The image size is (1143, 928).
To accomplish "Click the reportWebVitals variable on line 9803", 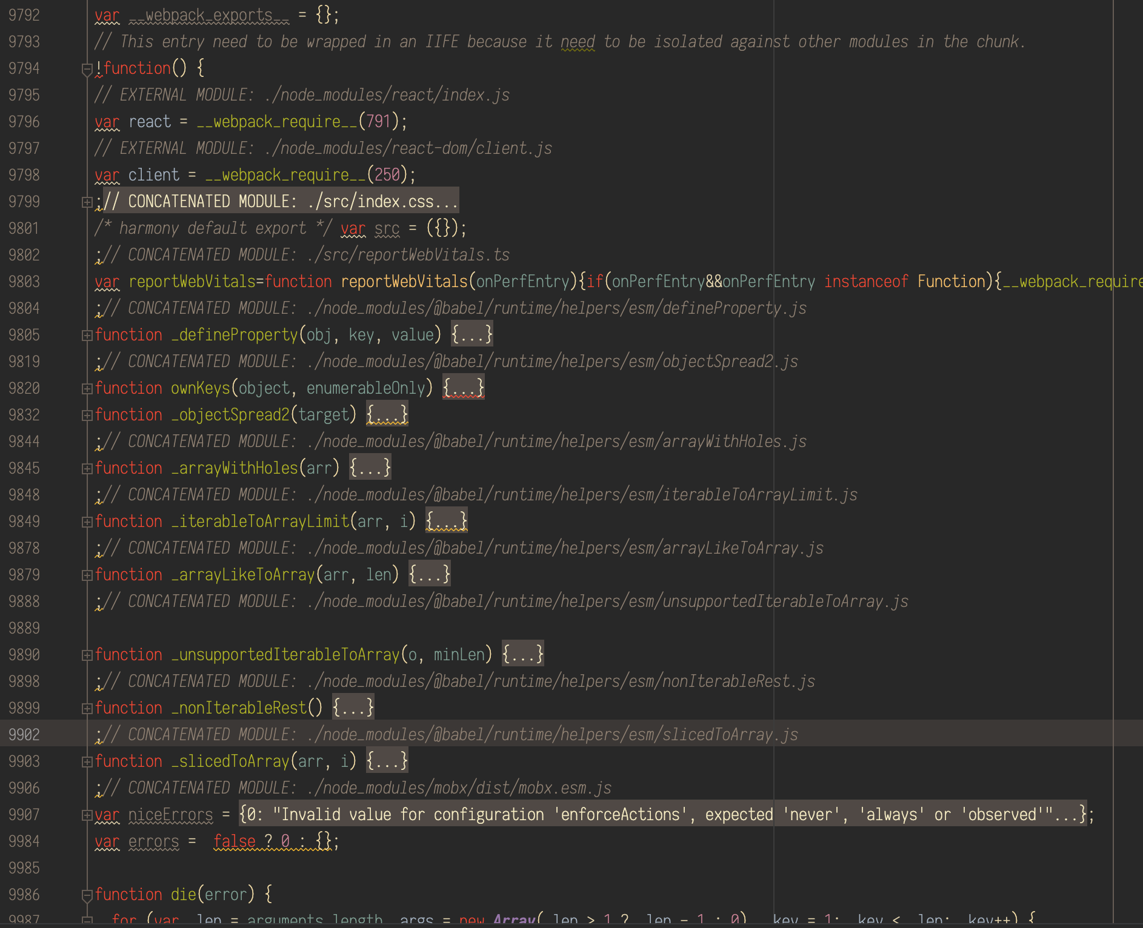I will (192, 282).
